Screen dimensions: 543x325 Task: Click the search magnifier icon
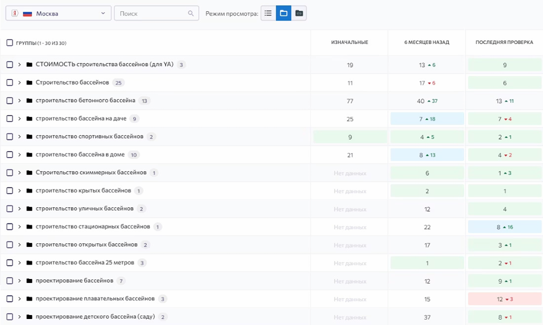(191, 13)
